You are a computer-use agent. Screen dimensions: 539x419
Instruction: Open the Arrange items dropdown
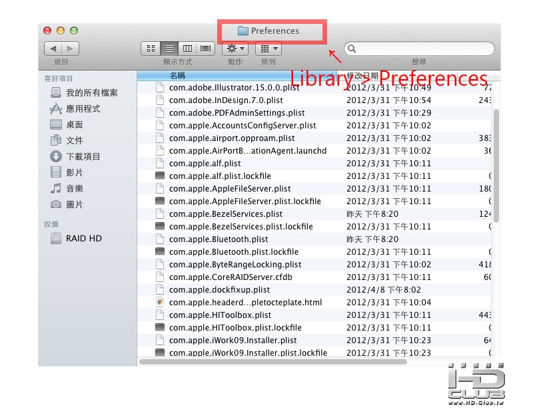pos(269,49)
